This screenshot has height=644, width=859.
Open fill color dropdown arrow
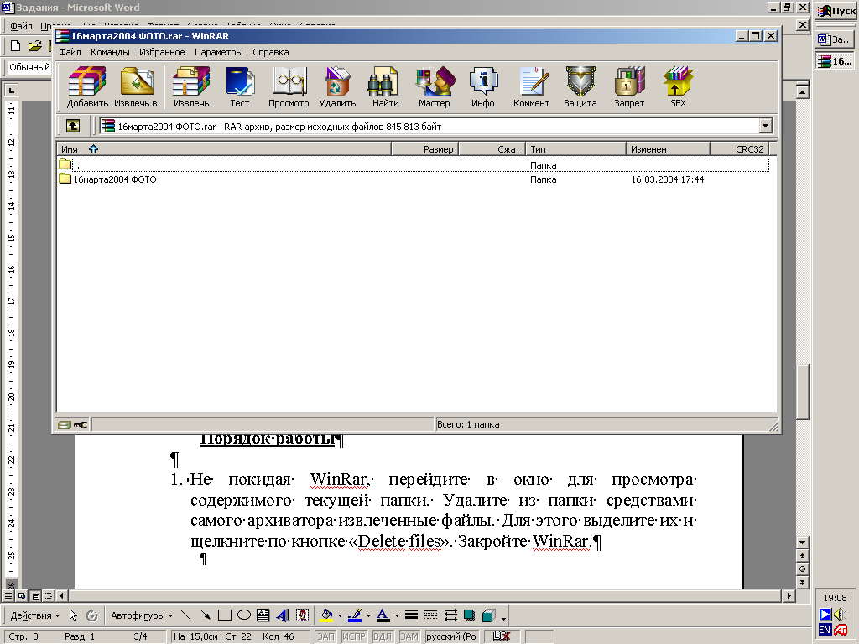pos(340,615)
